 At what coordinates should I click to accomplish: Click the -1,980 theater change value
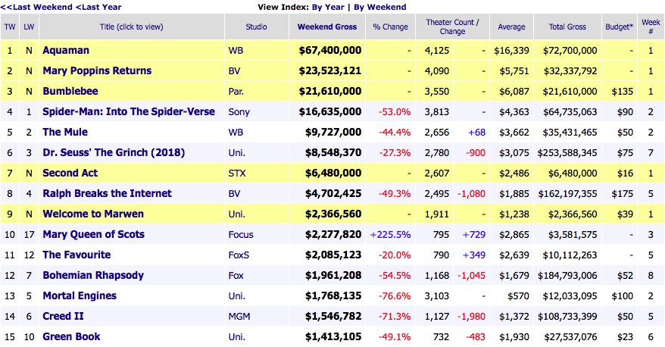coord(471,317)
